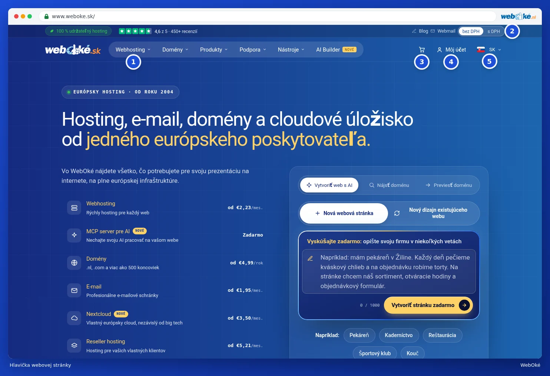Click the magnifier icon in Nájsť doménu
550x376 pixels.
pyautogui.click(x=372, y=185)
